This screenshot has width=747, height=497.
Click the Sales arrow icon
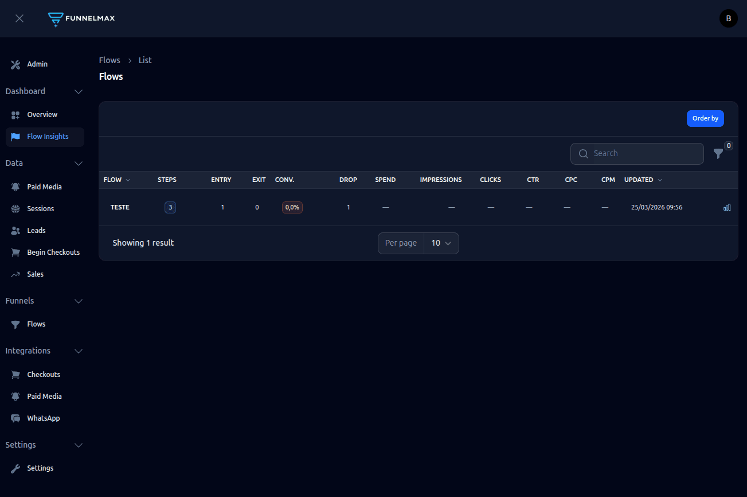pyautogui.click(x=15, y=274)
